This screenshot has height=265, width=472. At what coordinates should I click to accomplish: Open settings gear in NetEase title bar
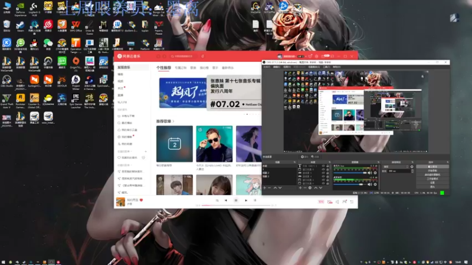click(316, 56)
